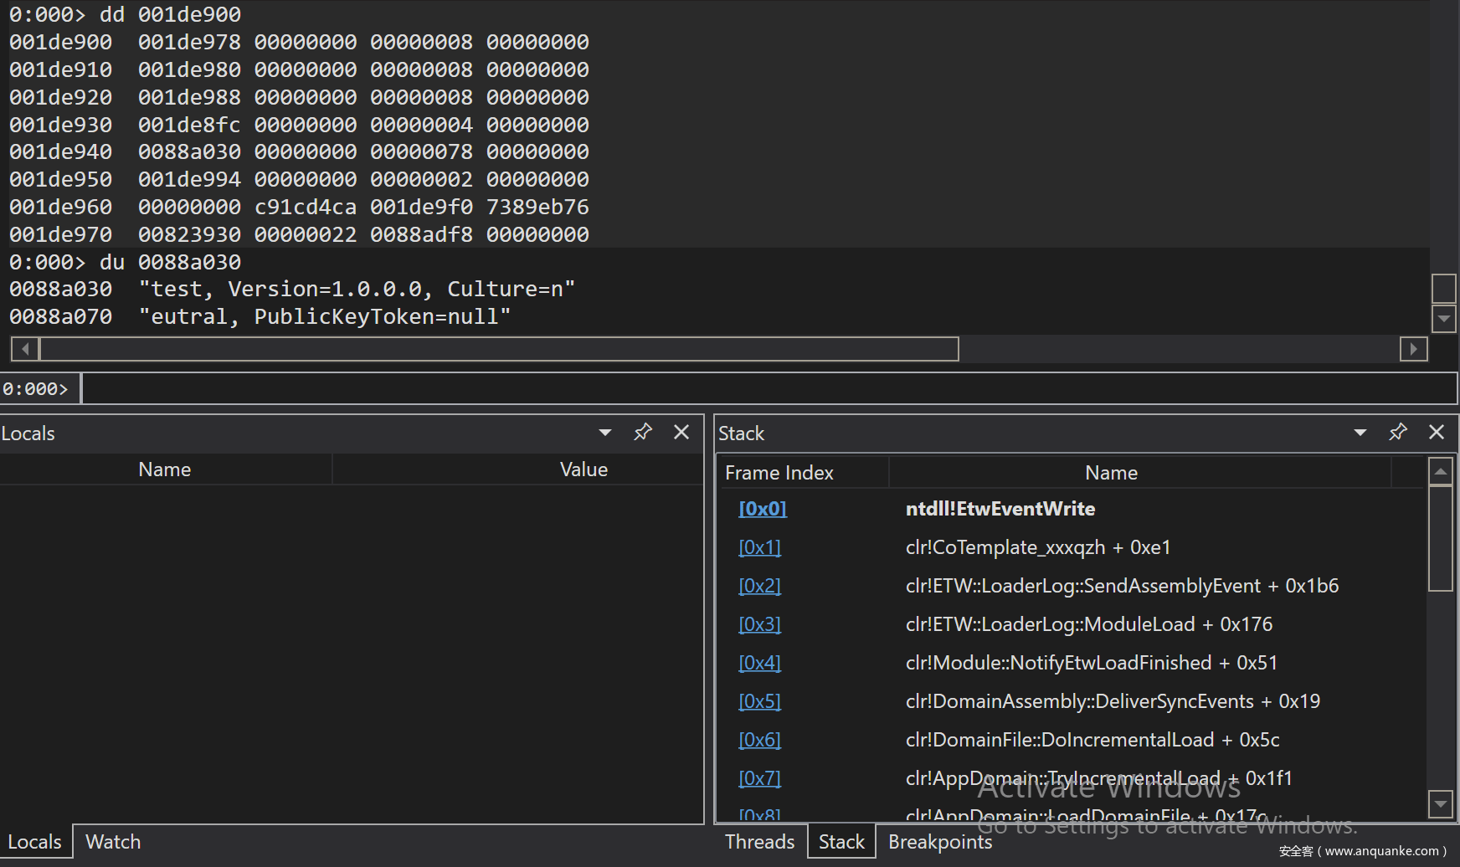Viewport: 1460px width, 867px height.
Task: Open the Breakpoints tab
Action: click(939, 842)
